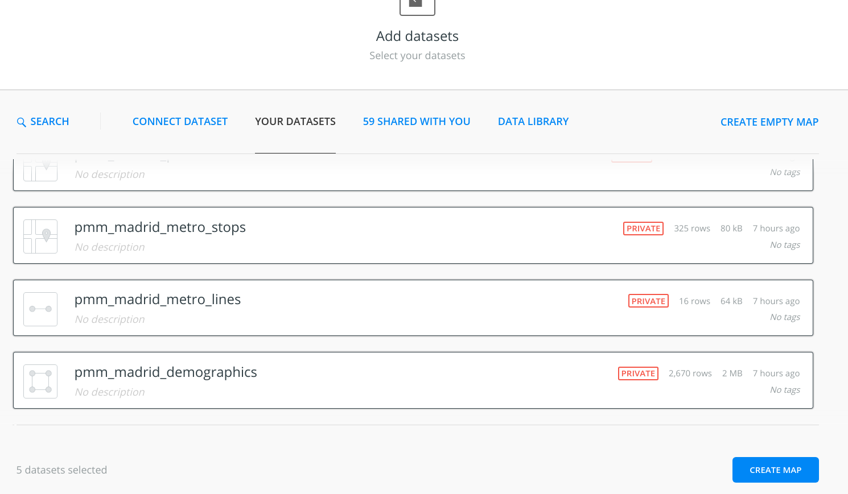The width and height of the screenshot is (848, 494).
Task: Click the '5 datasets selected' status text
Action: [61, 470]
